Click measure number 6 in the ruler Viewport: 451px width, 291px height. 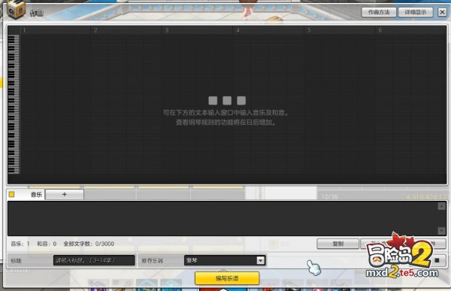380,30
